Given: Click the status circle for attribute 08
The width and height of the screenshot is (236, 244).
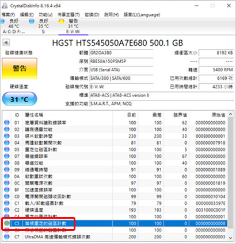Looking at the screenshot, I should click(x=7, y=163).
